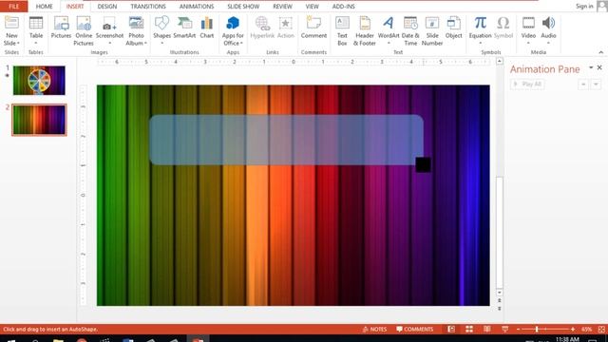The image size is (608, 342).
Task: Start Slide Show from status bar
Action: tap(504, 330)
